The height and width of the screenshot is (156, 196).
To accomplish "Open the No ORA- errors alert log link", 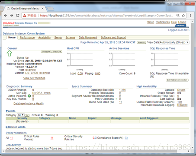I will pos(42,93).
